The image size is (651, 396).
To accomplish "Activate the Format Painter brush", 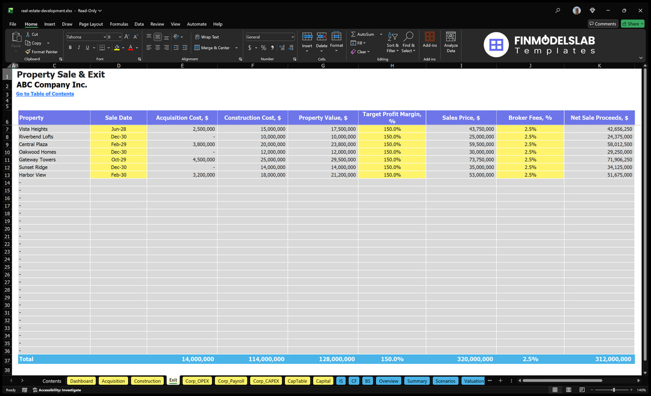I will 28,52.
